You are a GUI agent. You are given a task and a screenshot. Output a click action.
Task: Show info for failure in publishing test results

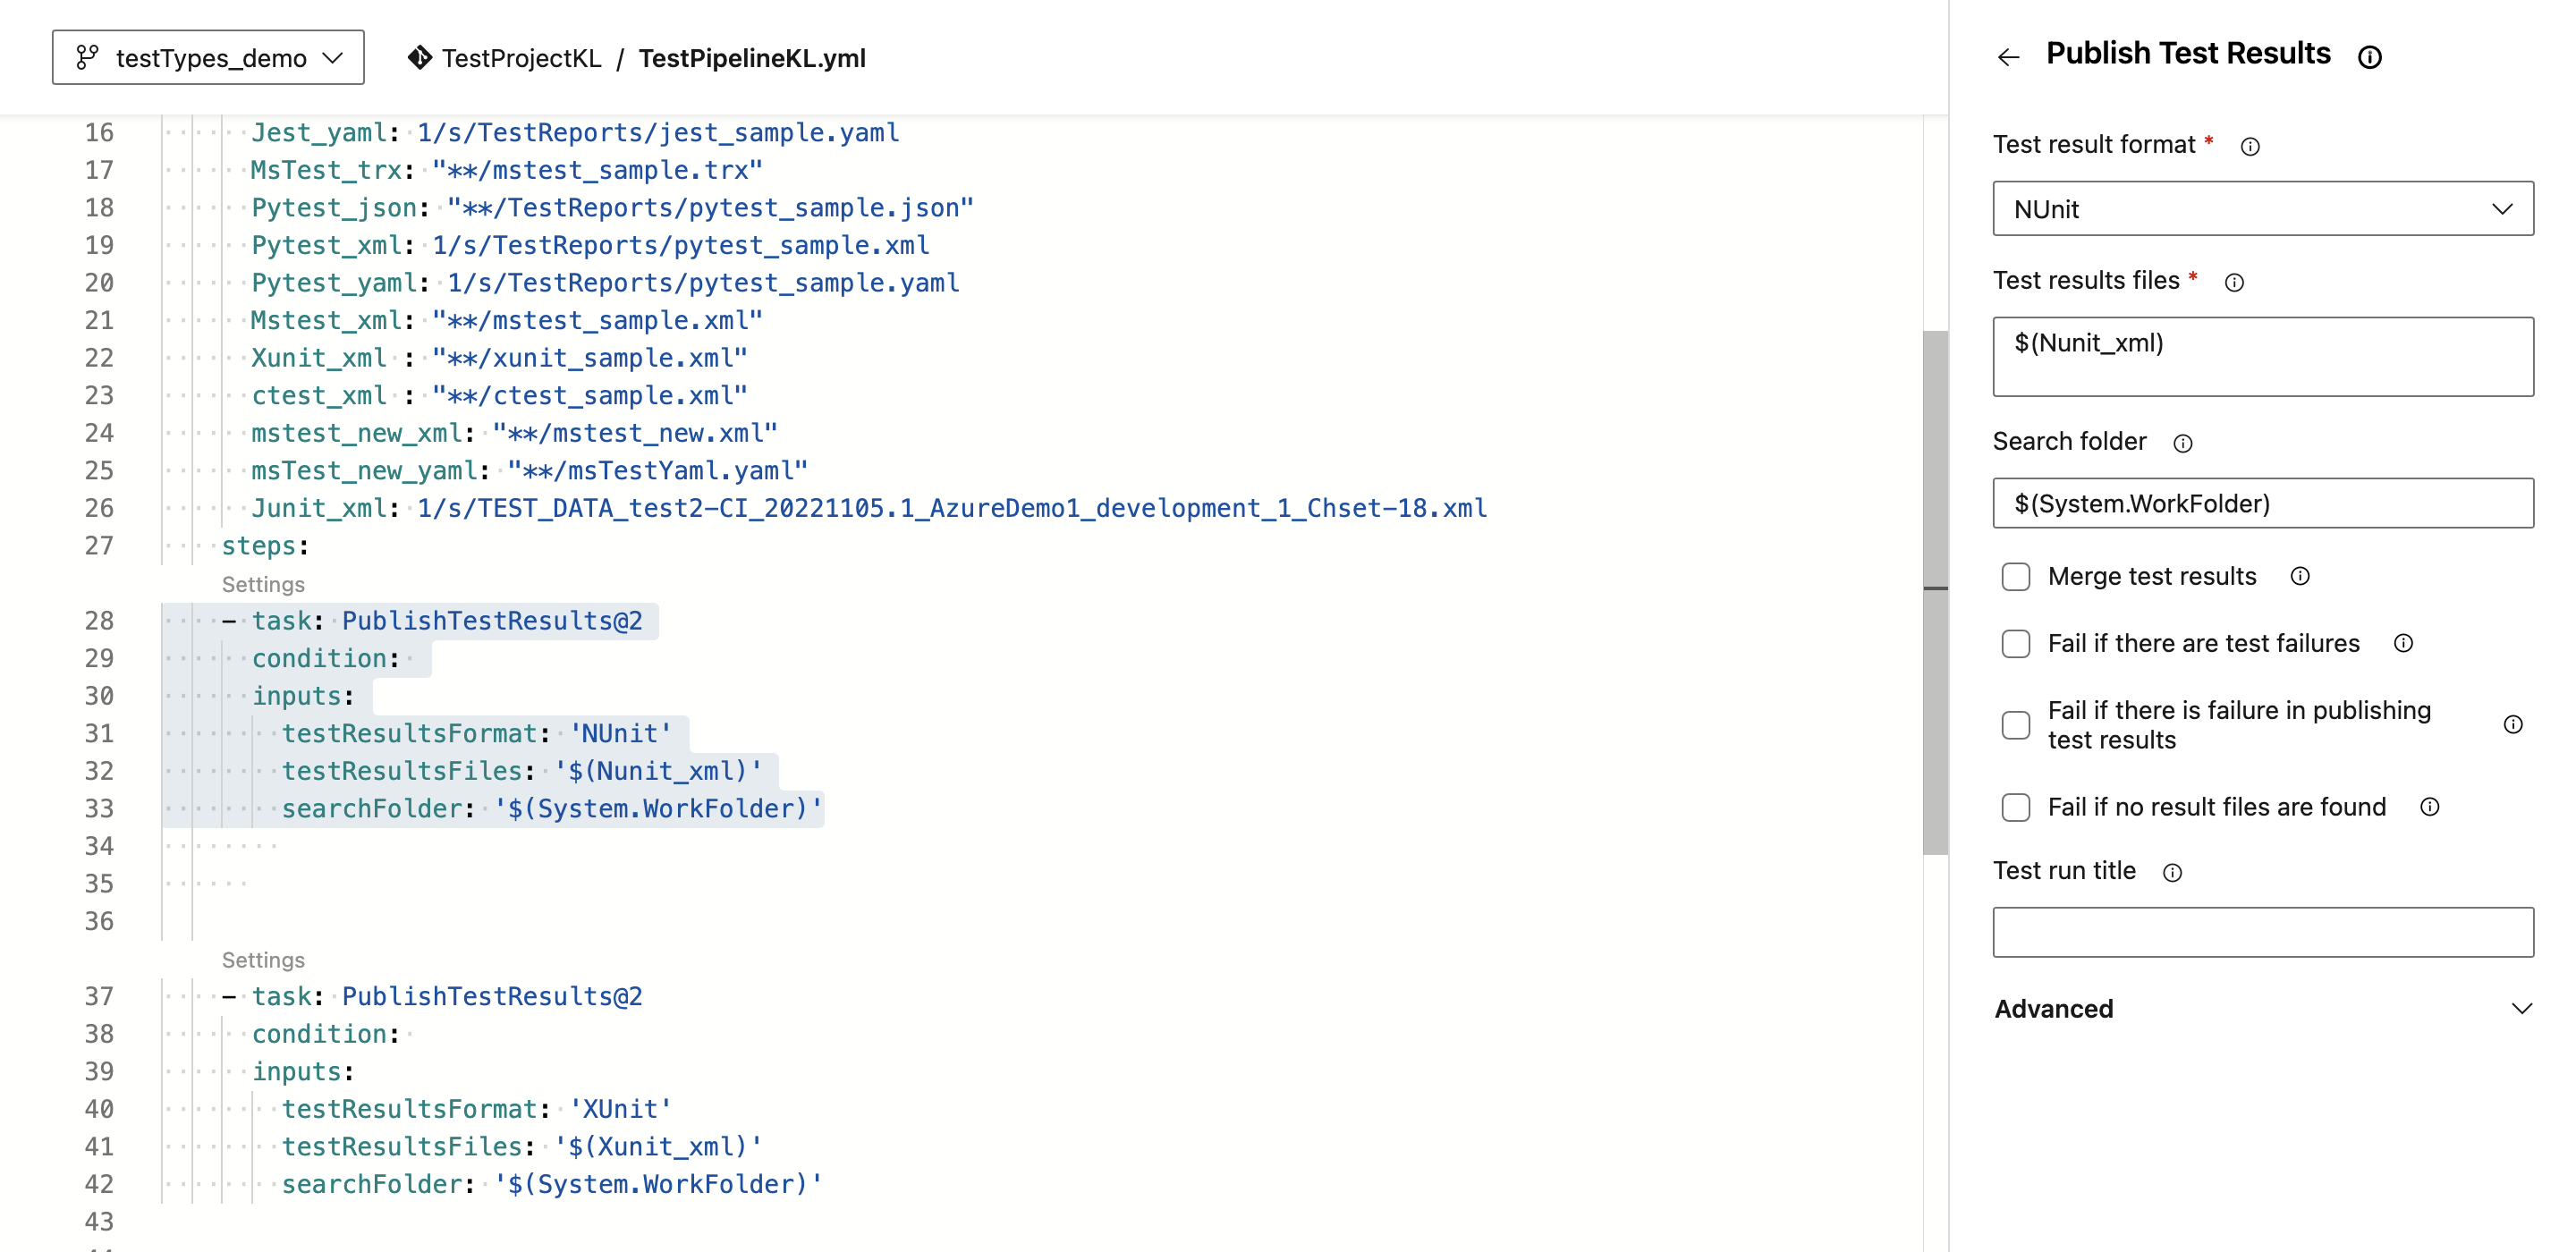[x=2513, y=725]
